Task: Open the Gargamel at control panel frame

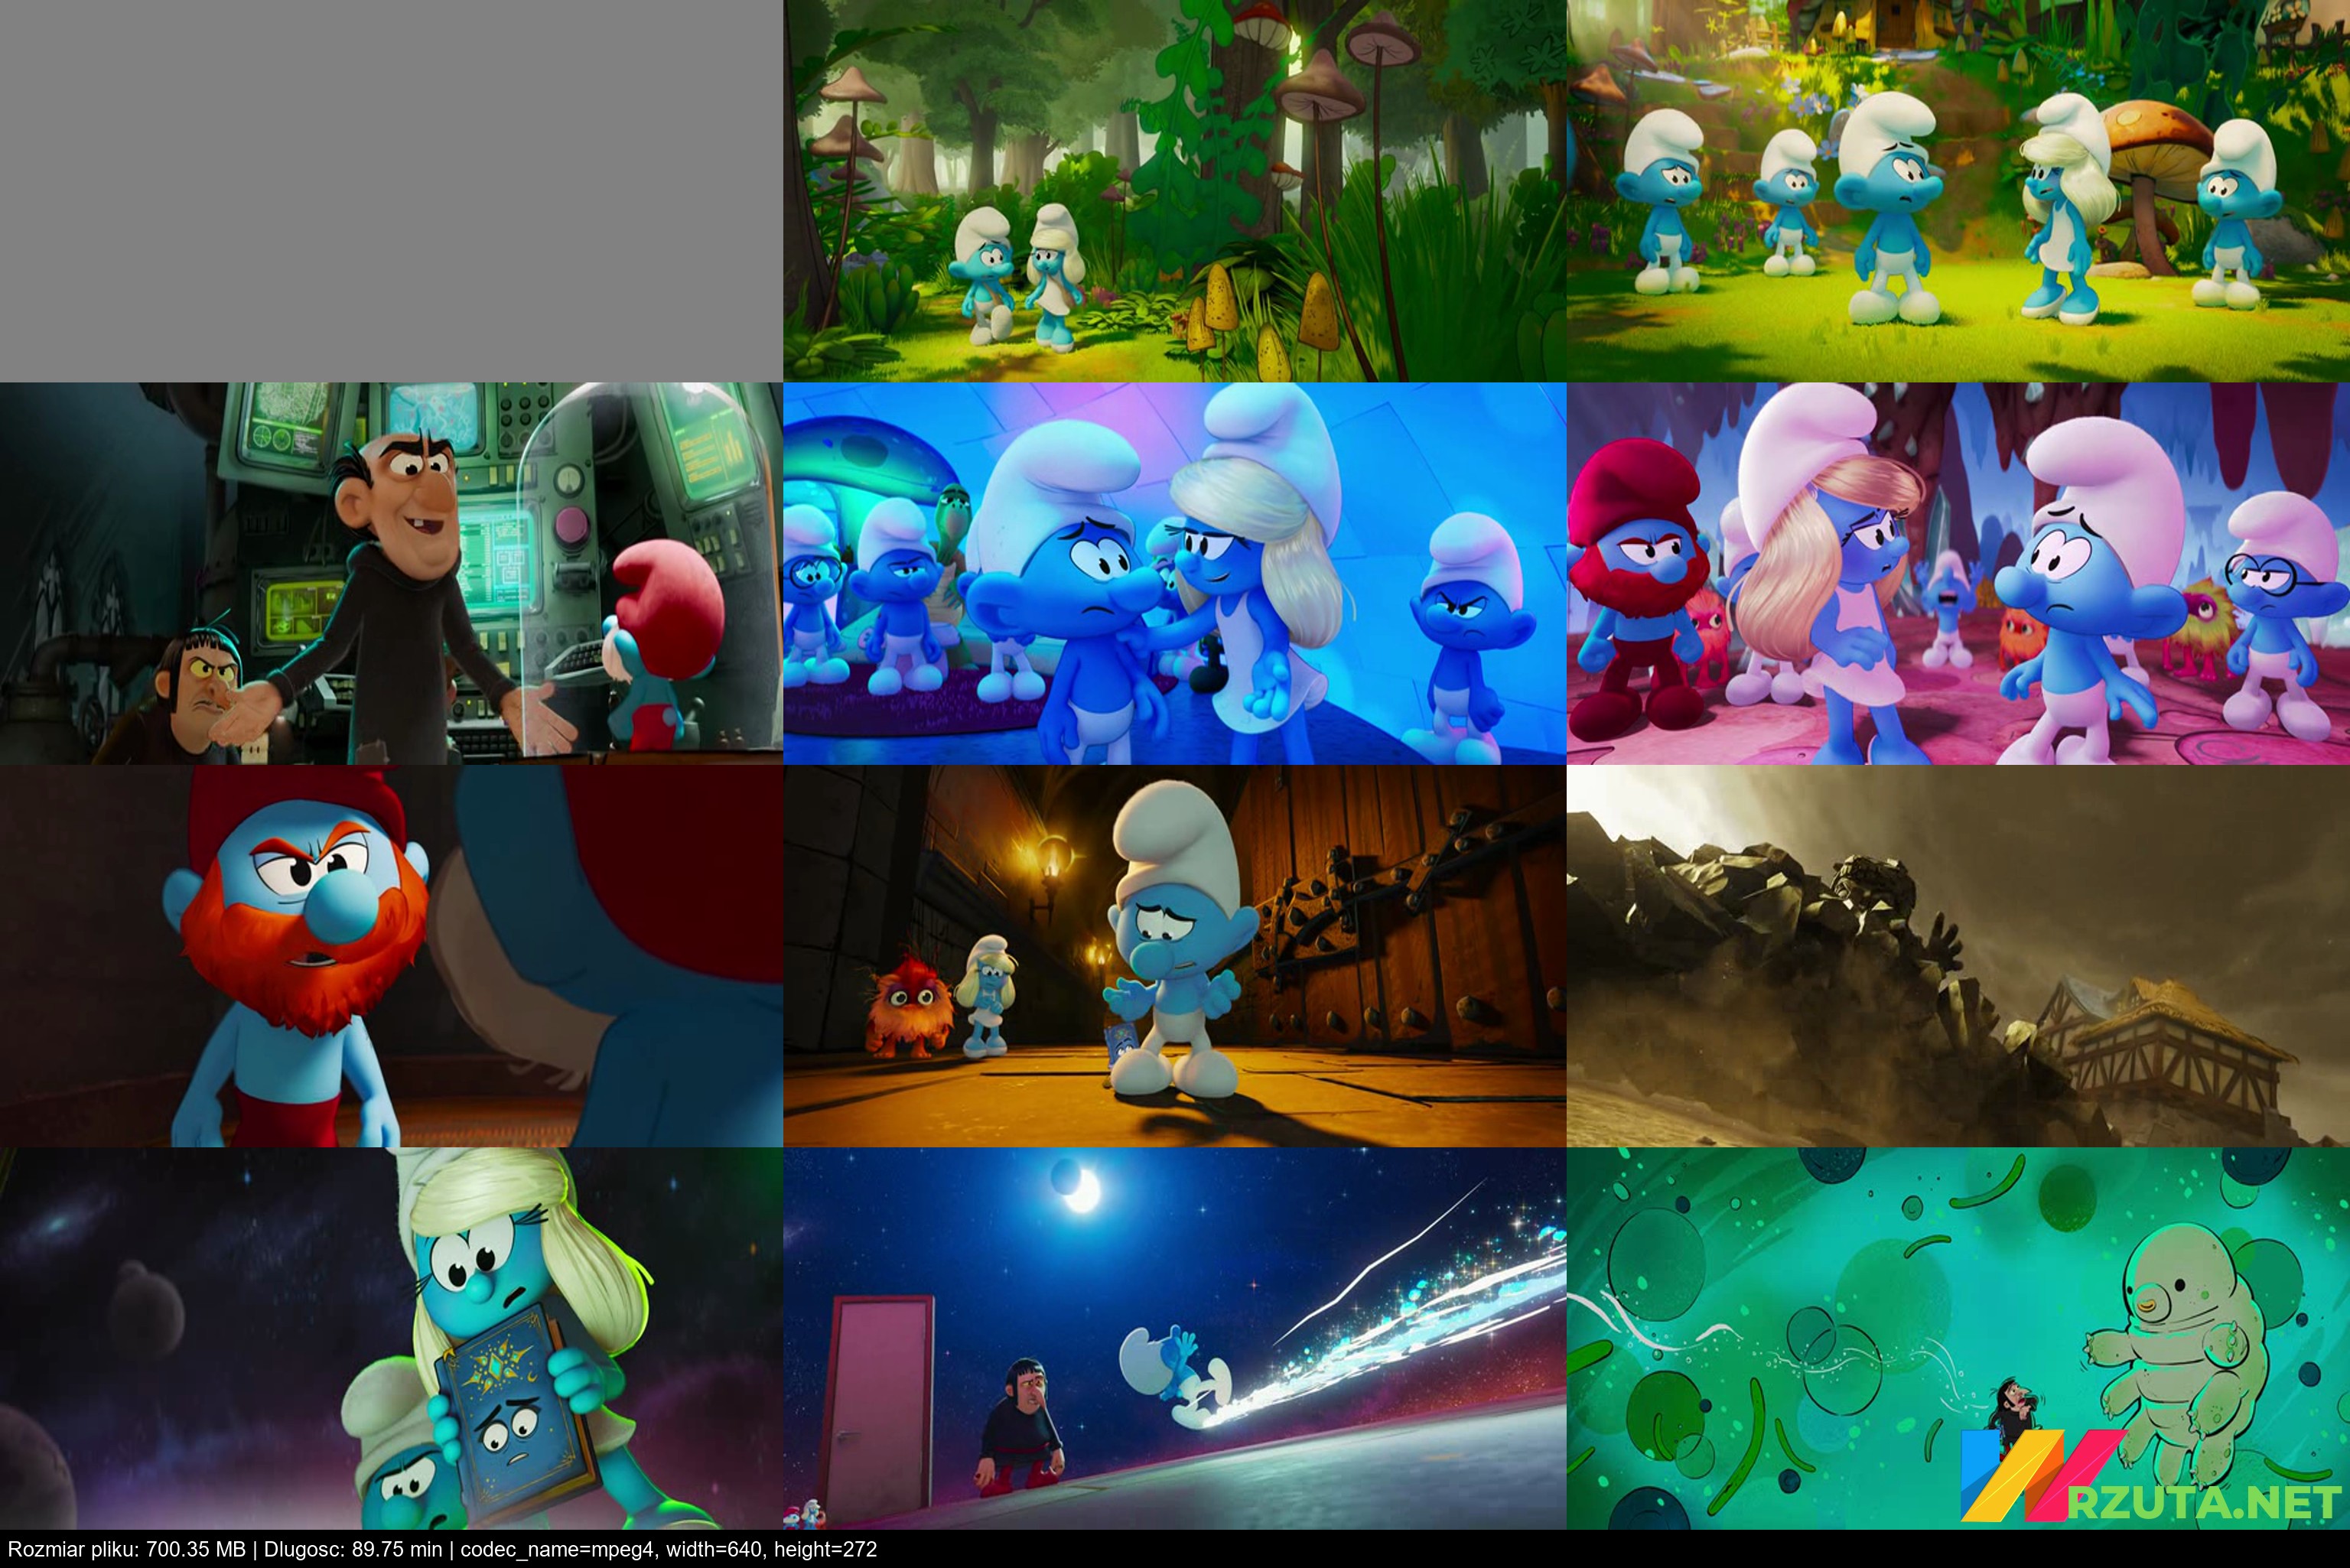Action: pos(391,573)
